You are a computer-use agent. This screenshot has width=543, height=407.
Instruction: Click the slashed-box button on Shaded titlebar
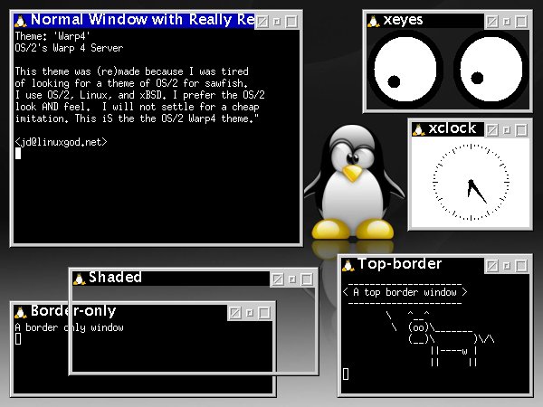pyautogui.click(x=278, y=279)
